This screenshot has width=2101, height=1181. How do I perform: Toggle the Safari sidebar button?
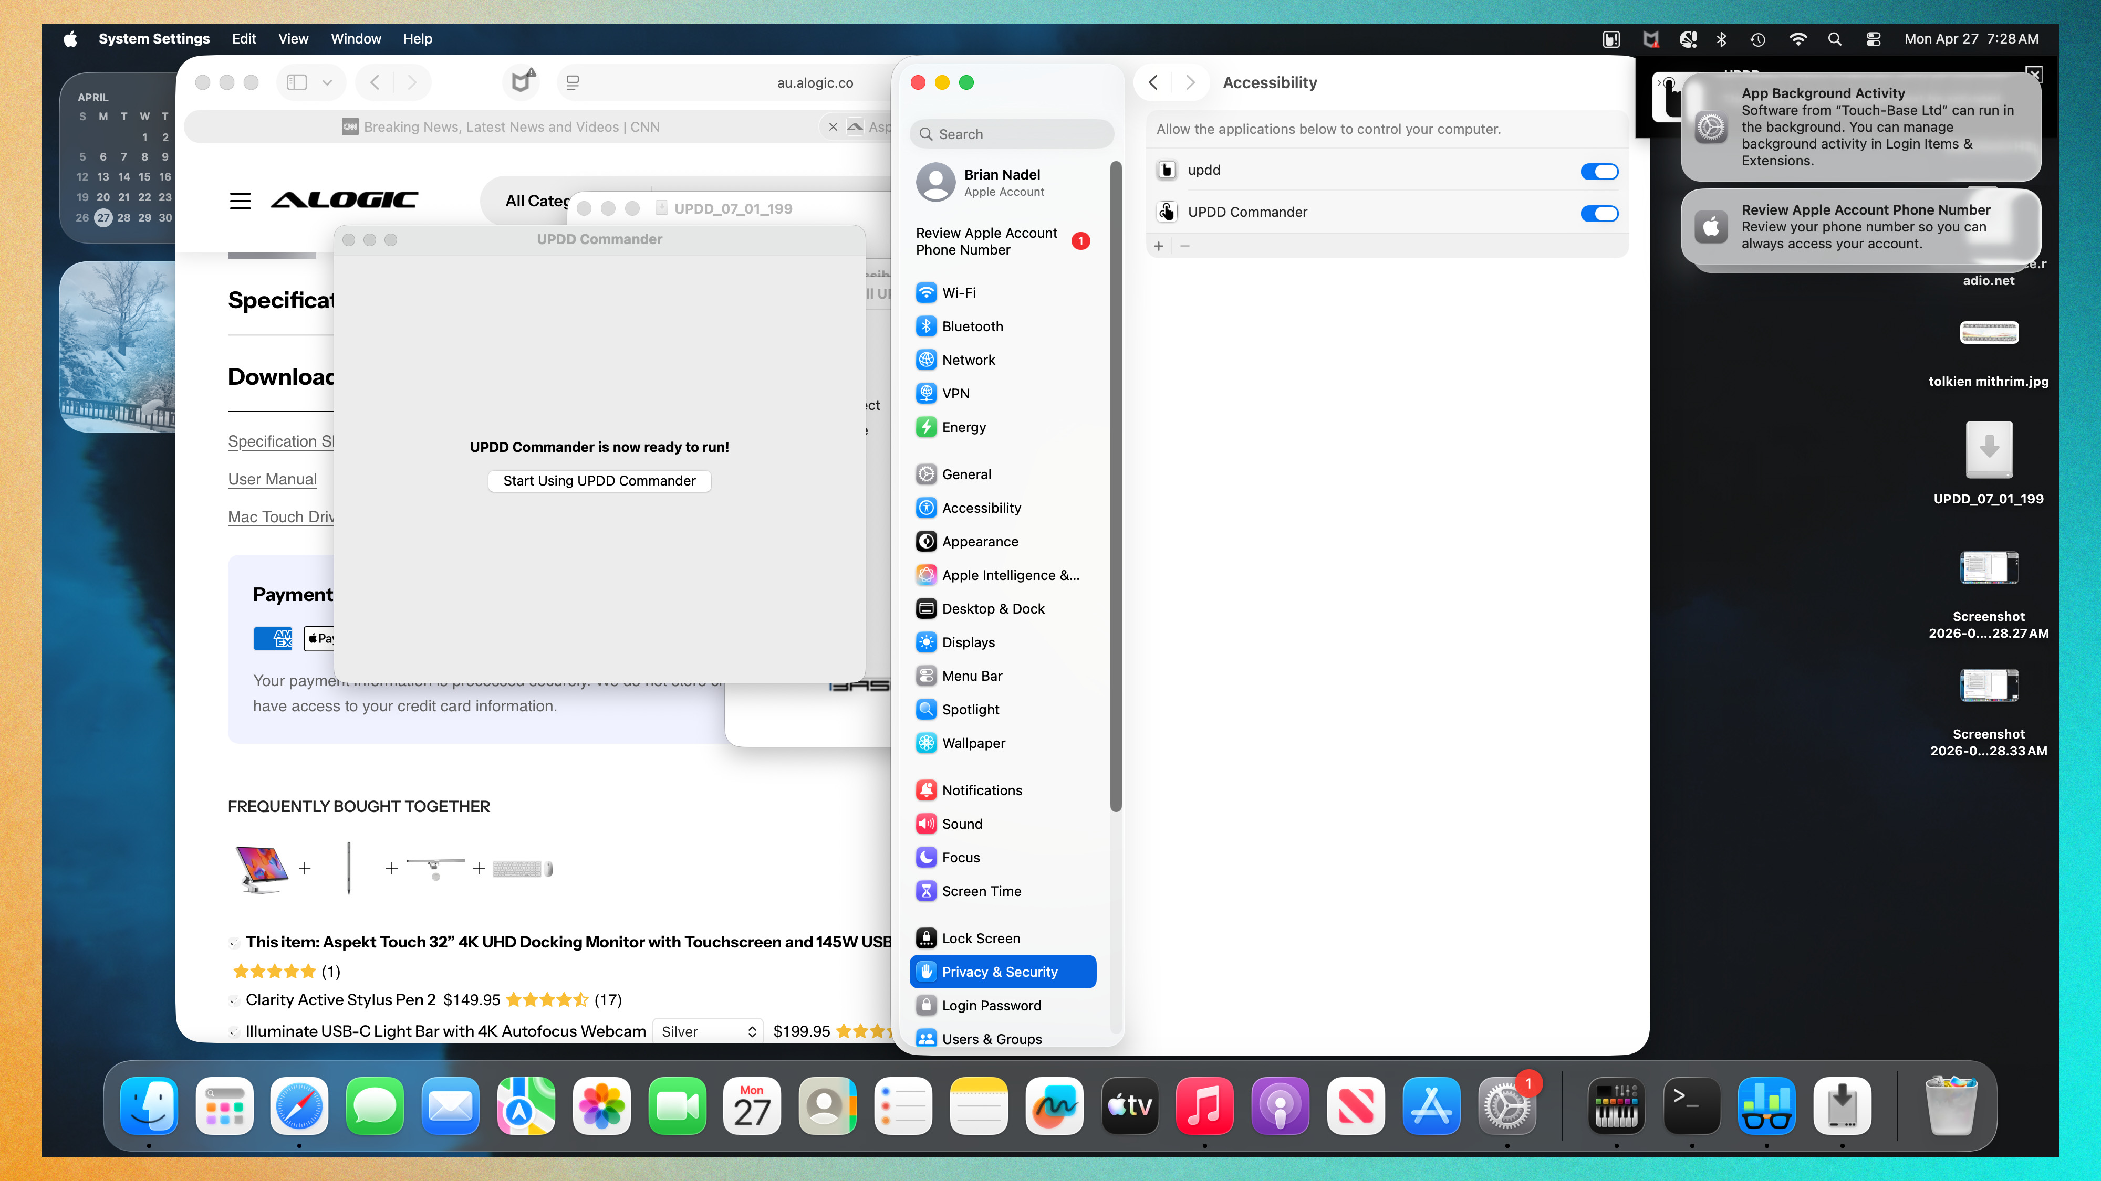tap(297, 82)
